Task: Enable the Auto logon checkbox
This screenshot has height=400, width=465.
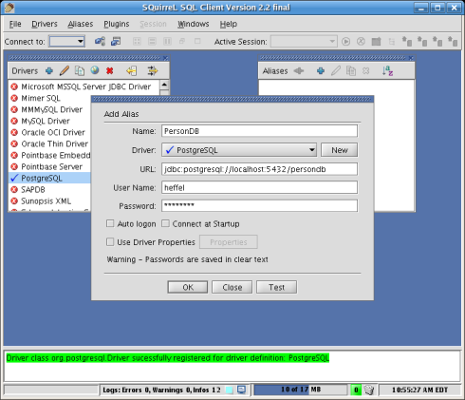Action: point(110,223)
